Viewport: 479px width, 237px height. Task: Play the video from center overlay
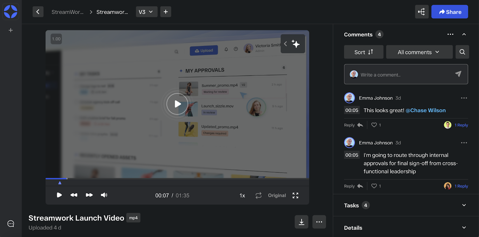coord(177,104)
